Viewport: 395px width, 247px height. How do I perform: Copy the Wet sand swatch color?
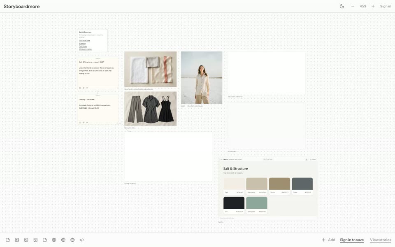tap(257, 186)
